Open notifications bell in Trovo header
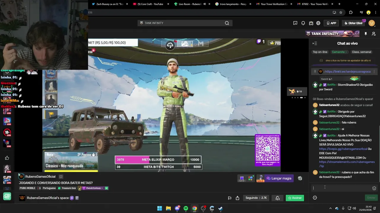This screenshot has height=213, width=380. pos(303,23)
